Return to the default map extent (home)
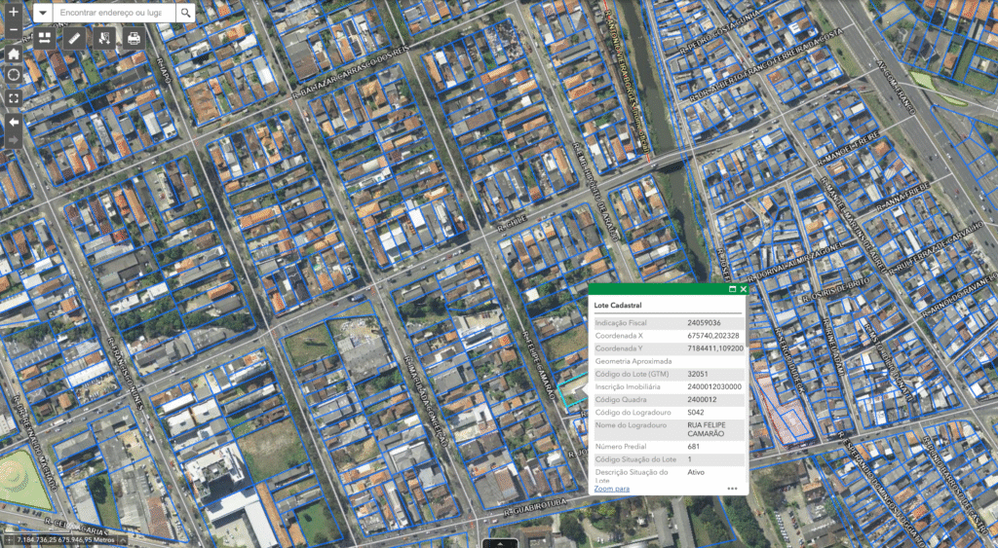The width and height of the screenshot is (998, 548). pos(14,55)
